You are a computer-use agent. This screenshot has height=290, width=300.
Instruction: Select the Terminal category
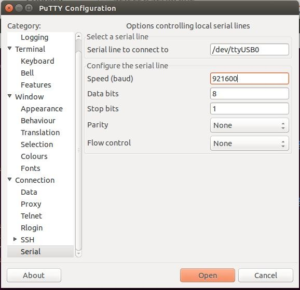(30, 49)
